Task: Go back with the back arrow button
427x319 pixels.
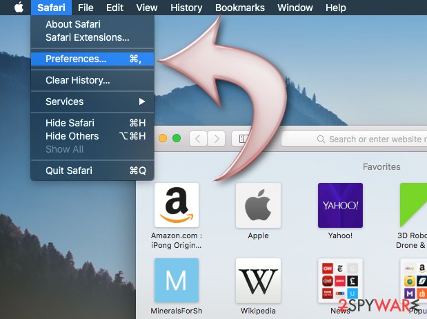Action: coord(198,139)
